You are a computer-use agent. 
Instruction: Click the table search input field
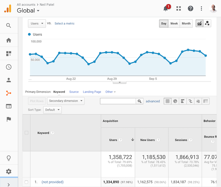(118, 101)
